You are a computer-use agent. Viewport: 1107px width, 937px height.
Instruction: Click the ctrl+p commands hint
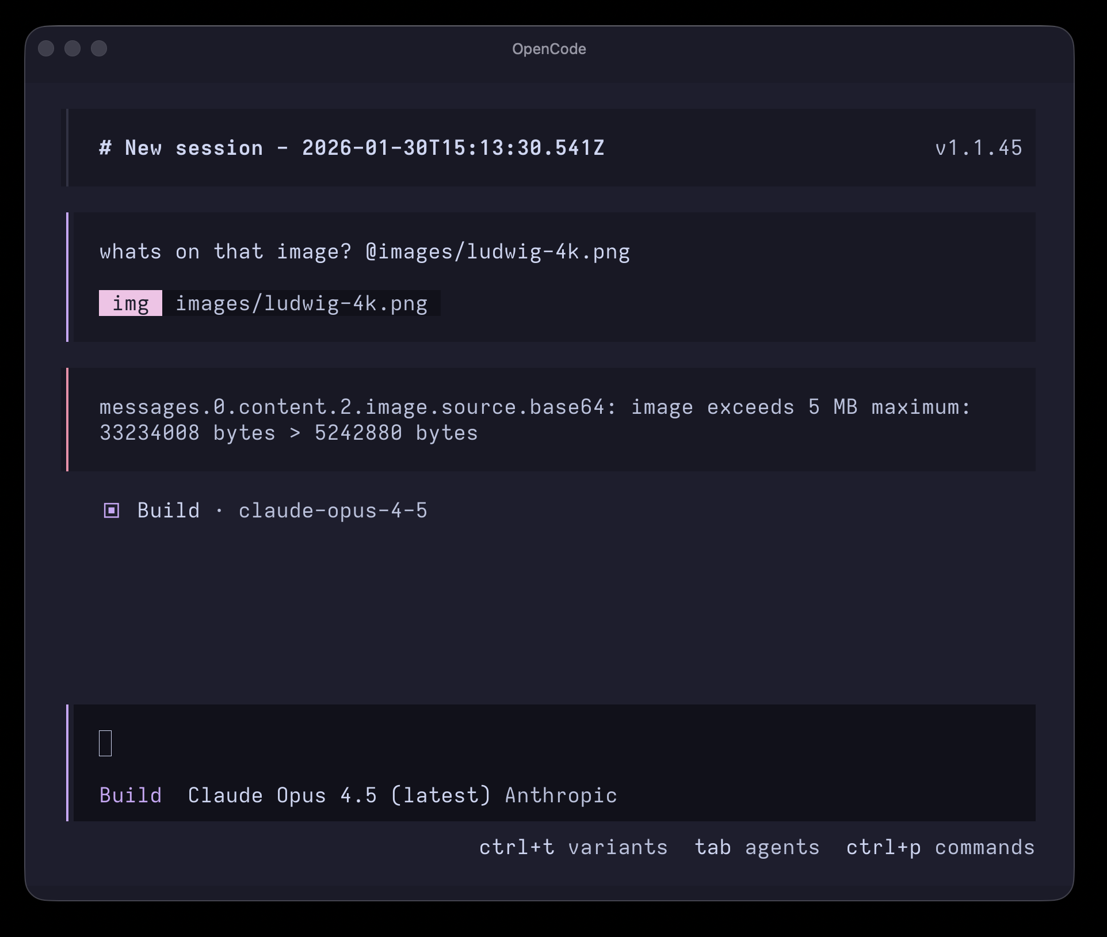click(x=941, y=847)
